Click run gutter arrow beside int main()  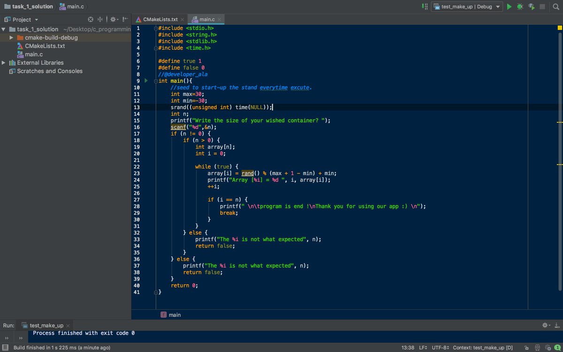click(146, 81)
